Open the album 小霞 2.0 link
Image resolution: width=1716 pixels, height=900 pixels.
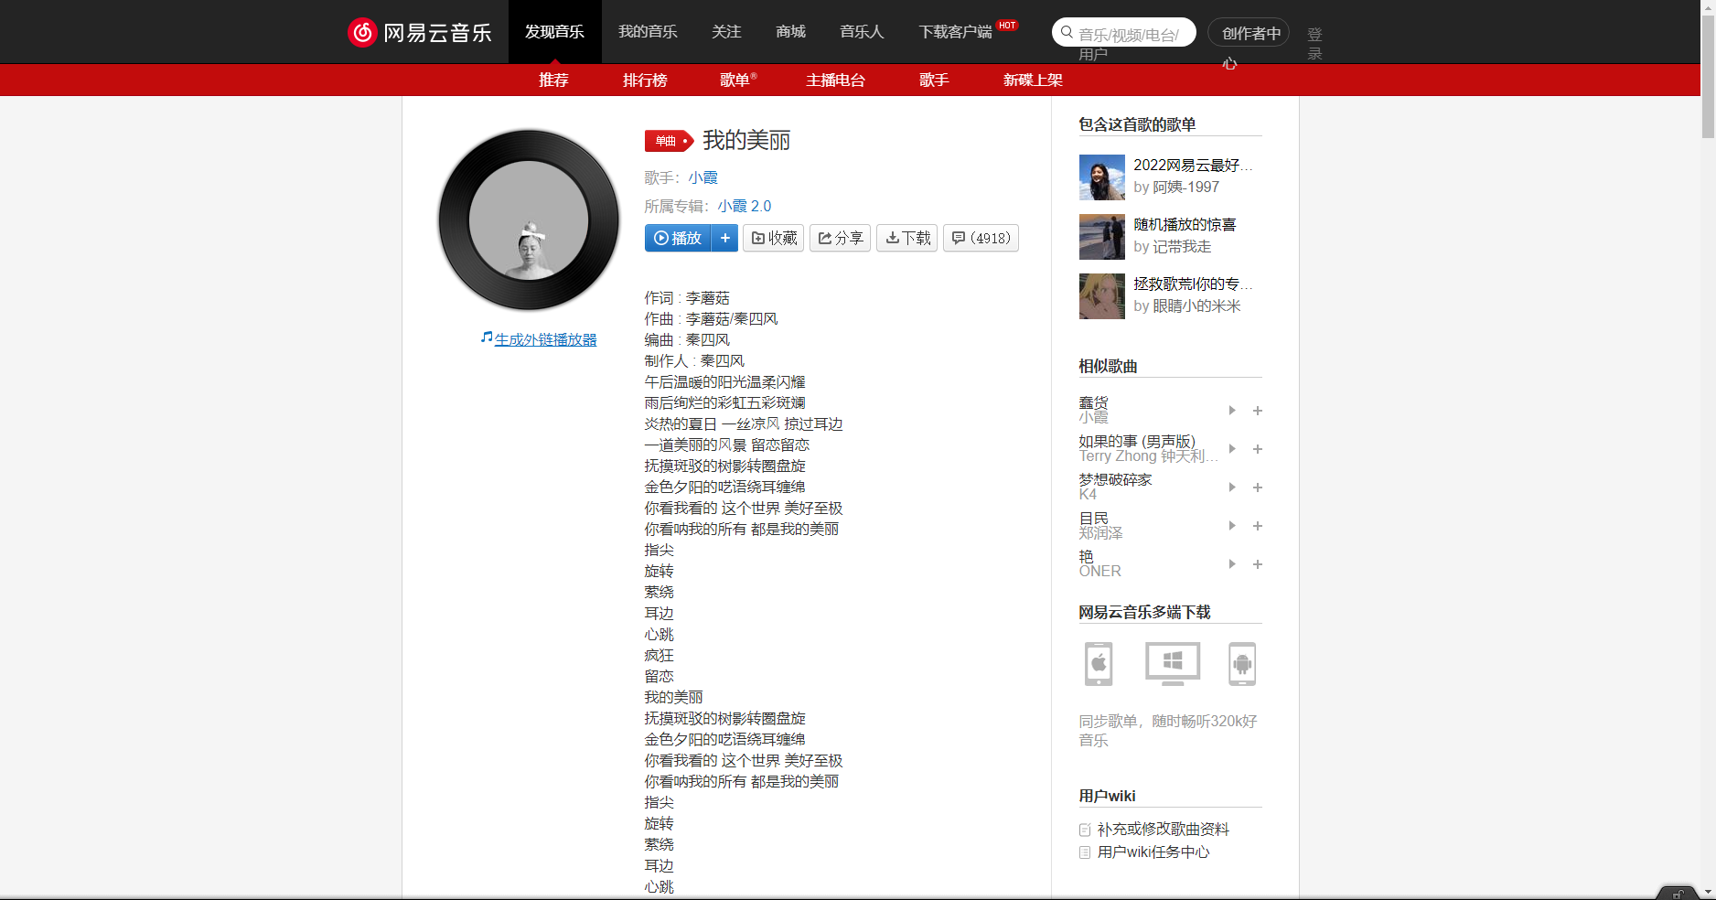pos(745,205)
